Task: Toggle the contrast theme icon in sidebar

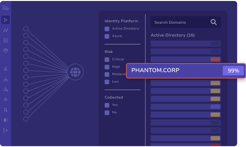Action: coord(5,120)
